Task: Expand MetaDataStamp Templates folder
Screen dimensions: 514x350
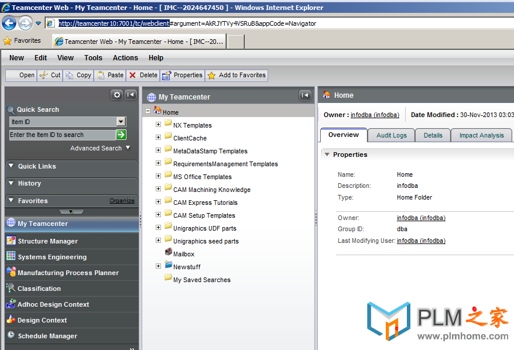Action: coord(158,150)
